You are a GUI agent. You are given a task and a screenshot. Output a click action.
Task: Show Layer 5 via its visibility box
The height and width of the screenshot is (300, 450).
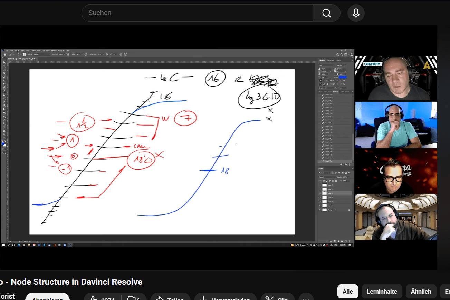click(320, 189)
